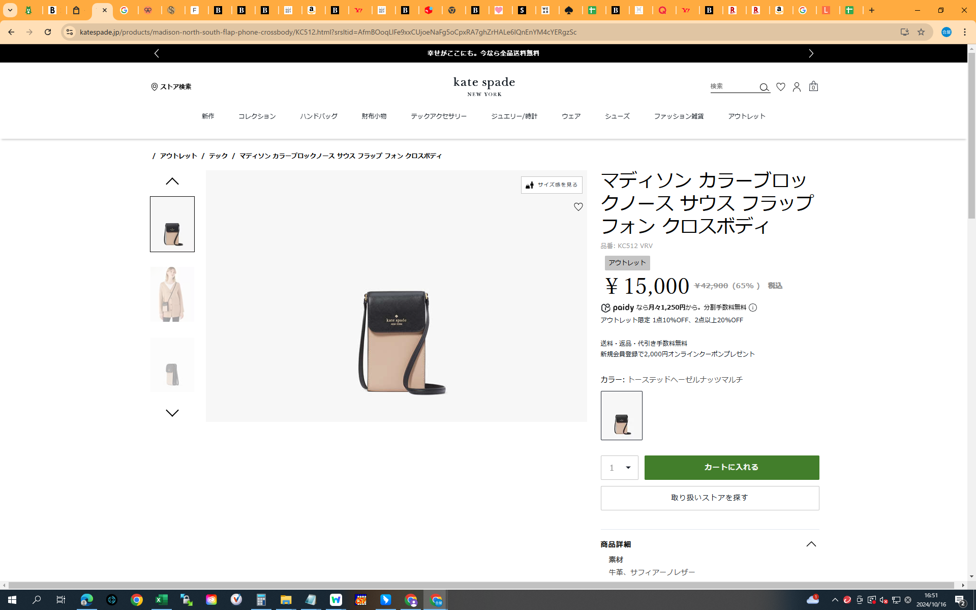Bookmark this page with star icon

point(921,32)
